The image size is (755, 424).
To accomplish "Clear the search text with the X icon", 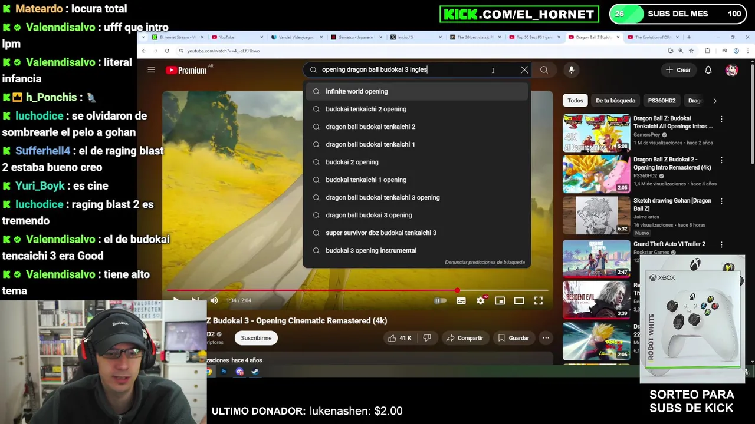I will (524, 69).
